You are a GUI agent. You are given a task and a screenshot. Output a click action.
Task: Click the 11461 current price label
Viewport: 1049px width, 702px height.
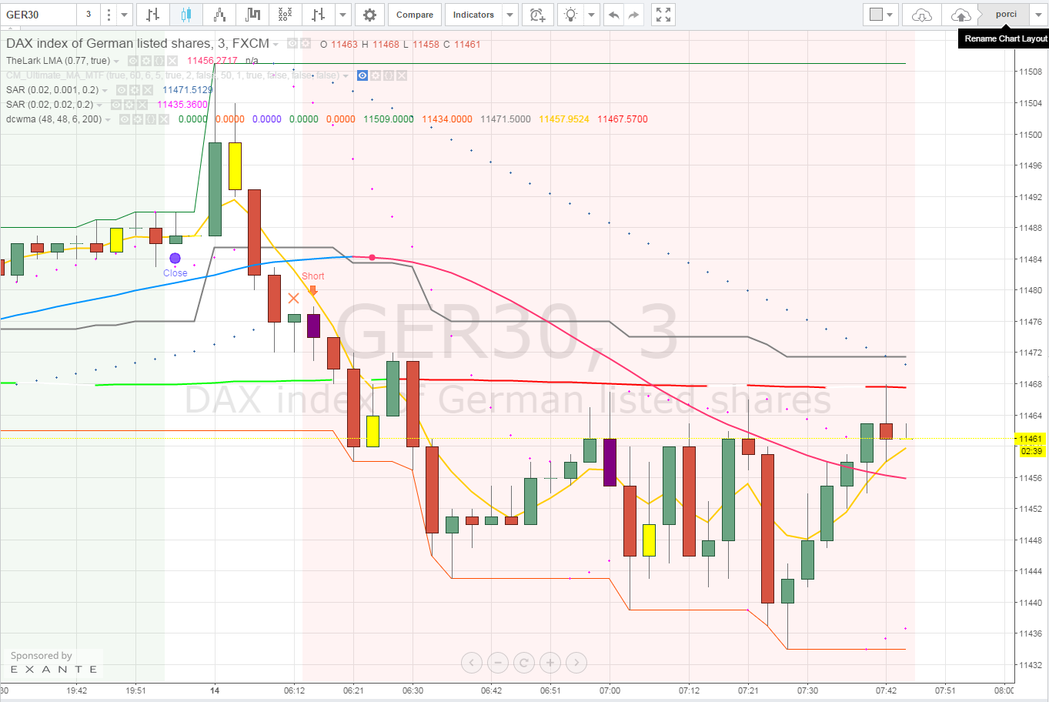click(1031, 439)
